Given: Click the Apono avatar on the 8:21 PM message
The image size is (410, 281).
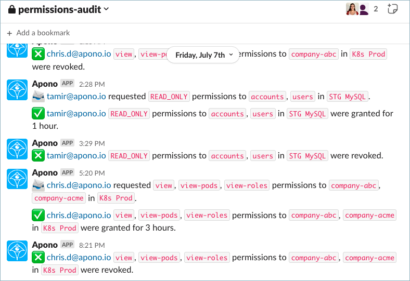Looking at the screenshot, I should coord(17,250).
